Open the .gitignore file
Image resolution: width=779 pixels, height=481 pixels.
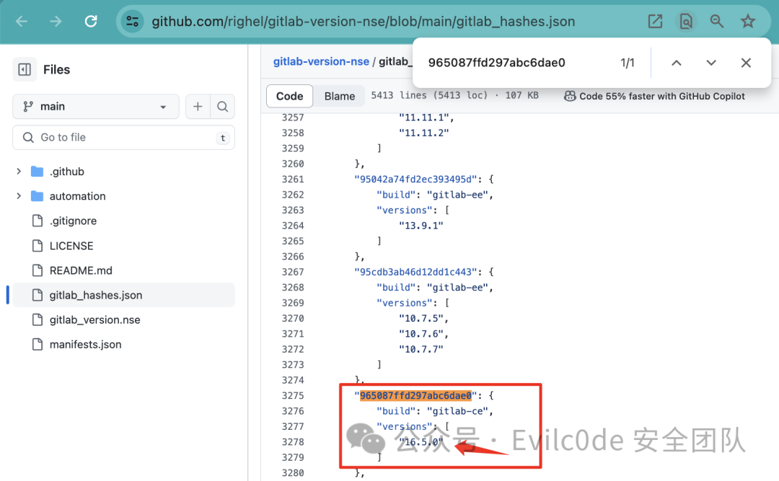click(73, 221)
